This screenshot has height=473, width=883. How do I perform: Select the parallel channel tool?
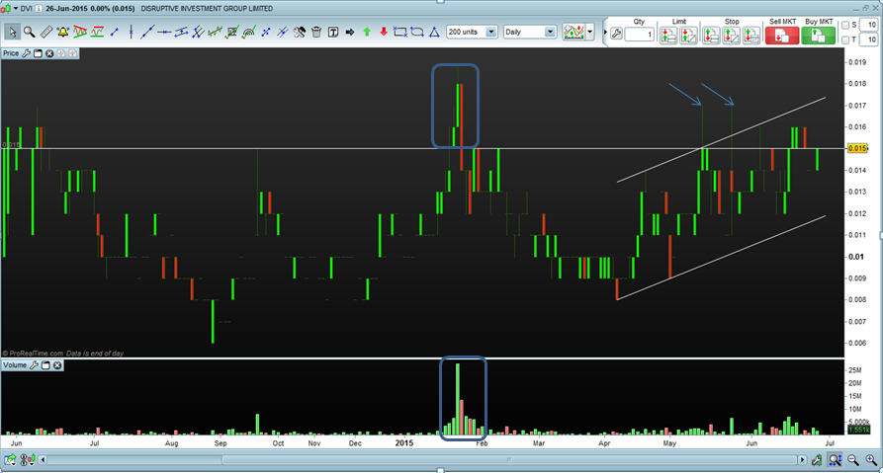pos(181,32)
